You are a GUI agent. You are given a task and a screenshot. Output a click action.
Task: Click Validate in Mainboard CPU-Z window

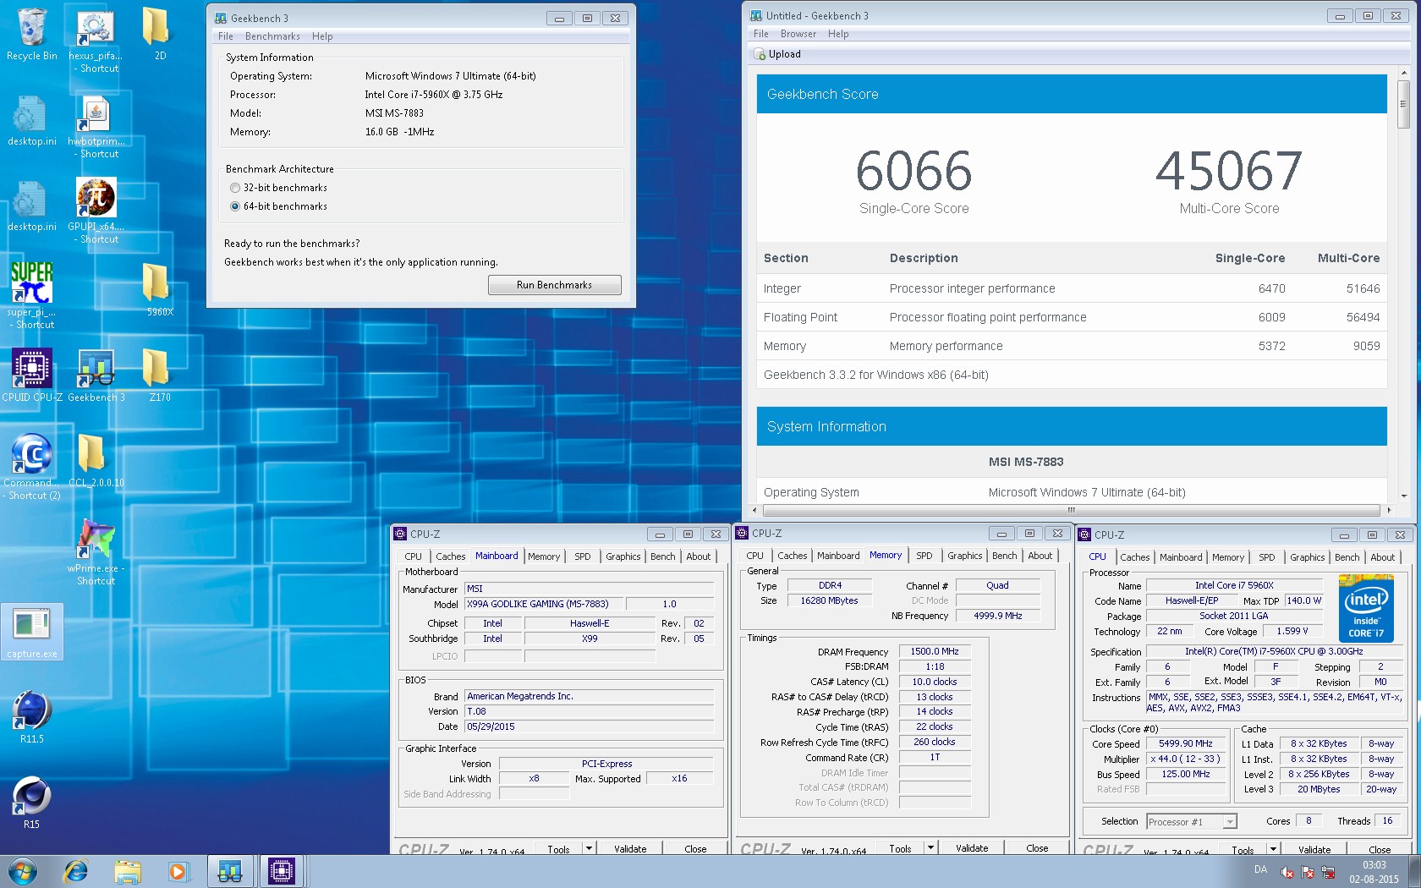630,848
